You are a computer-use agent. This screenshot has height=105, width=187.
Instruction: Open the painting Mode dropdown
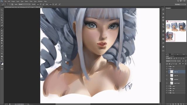click(25, 4)
